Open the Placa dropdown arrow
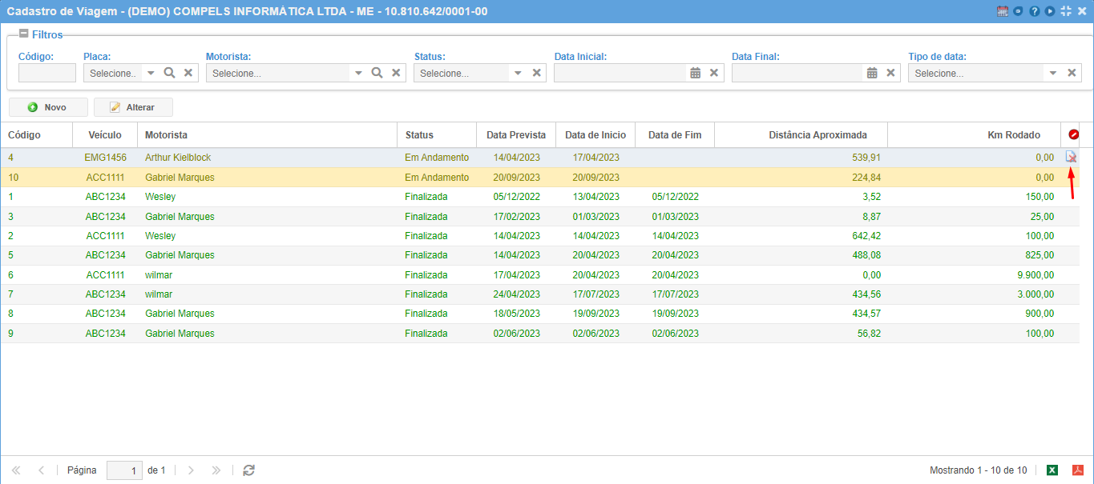The image size is (1094, 484). [x=151, y=73]
